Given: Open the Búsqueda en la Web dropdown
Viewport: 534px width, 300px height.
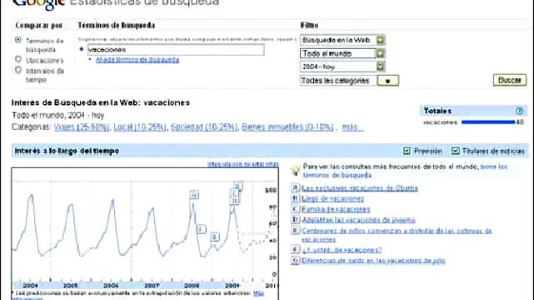Looking at the screenshot, I should pos(381,40).
